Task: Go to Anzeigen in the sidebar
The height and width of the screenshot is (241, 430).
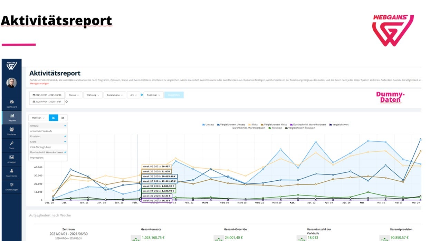Action: [x=11, y=159]
